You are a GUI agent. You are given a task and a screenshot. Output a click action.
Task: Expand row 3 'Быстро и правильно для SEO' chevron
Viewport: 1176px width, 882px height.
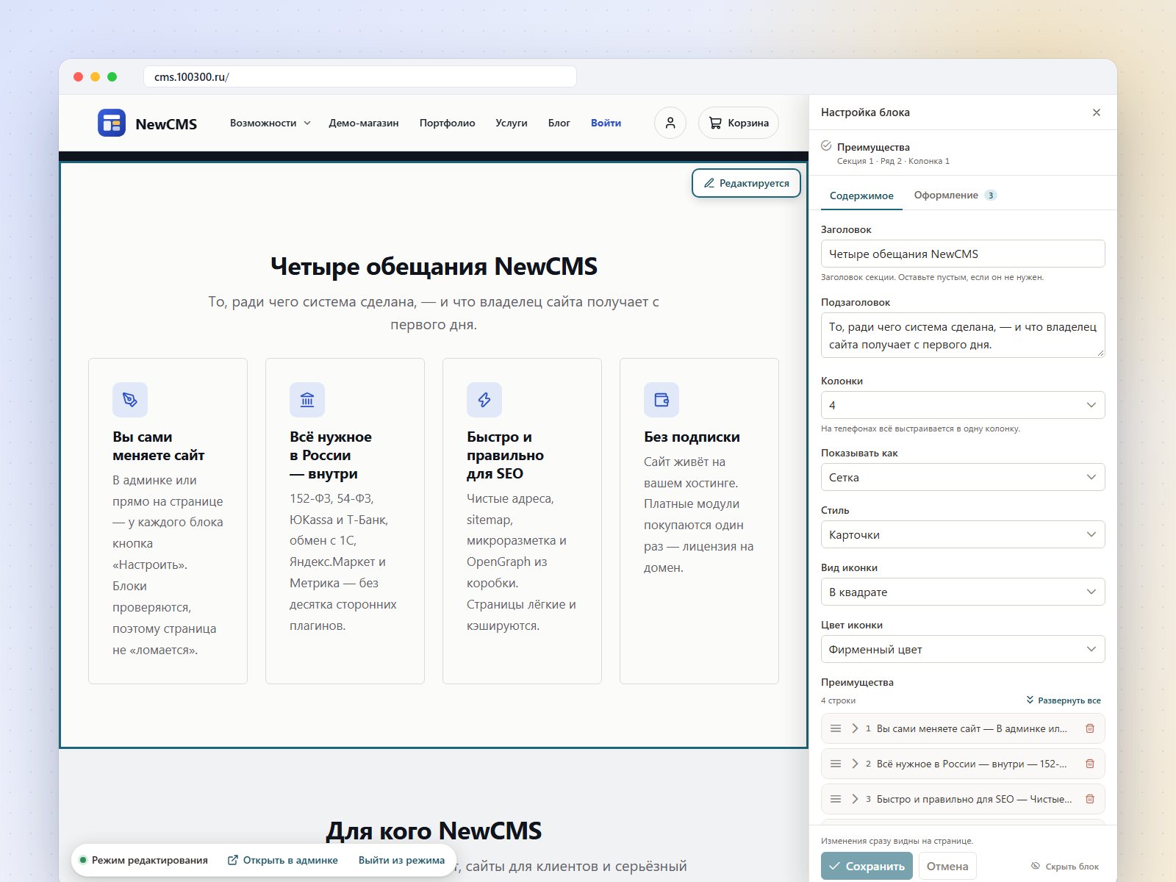coord(855,799)
